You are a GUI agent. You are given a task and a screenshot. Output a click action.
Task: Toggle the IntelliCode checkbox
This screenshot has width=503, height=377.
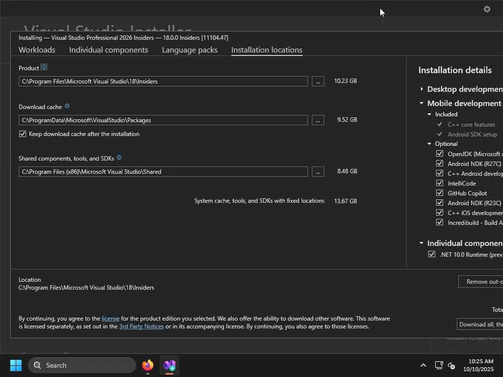[x=440, y=183]
